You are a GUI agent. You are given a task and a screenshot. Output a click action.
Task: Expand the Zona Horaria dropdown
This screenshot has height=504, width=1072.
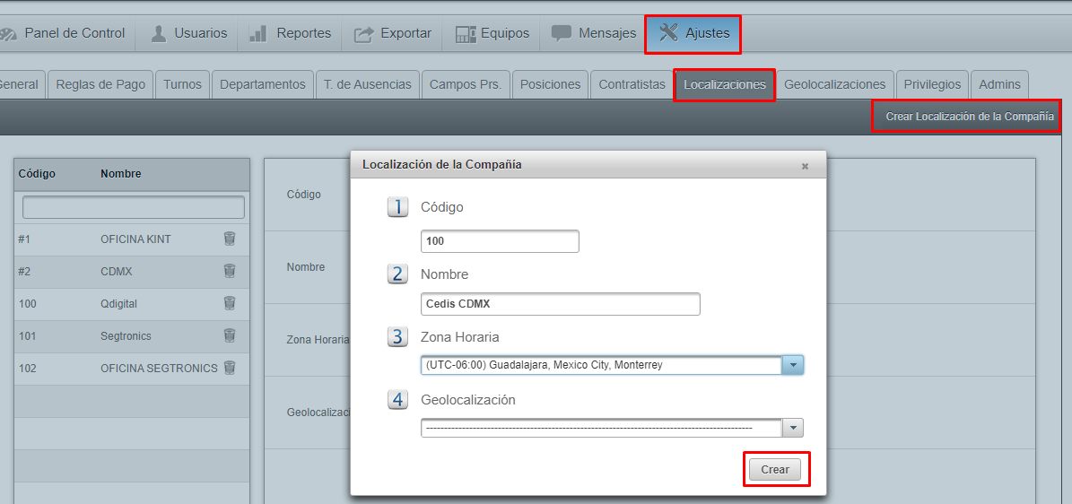[x=792, y=365]
